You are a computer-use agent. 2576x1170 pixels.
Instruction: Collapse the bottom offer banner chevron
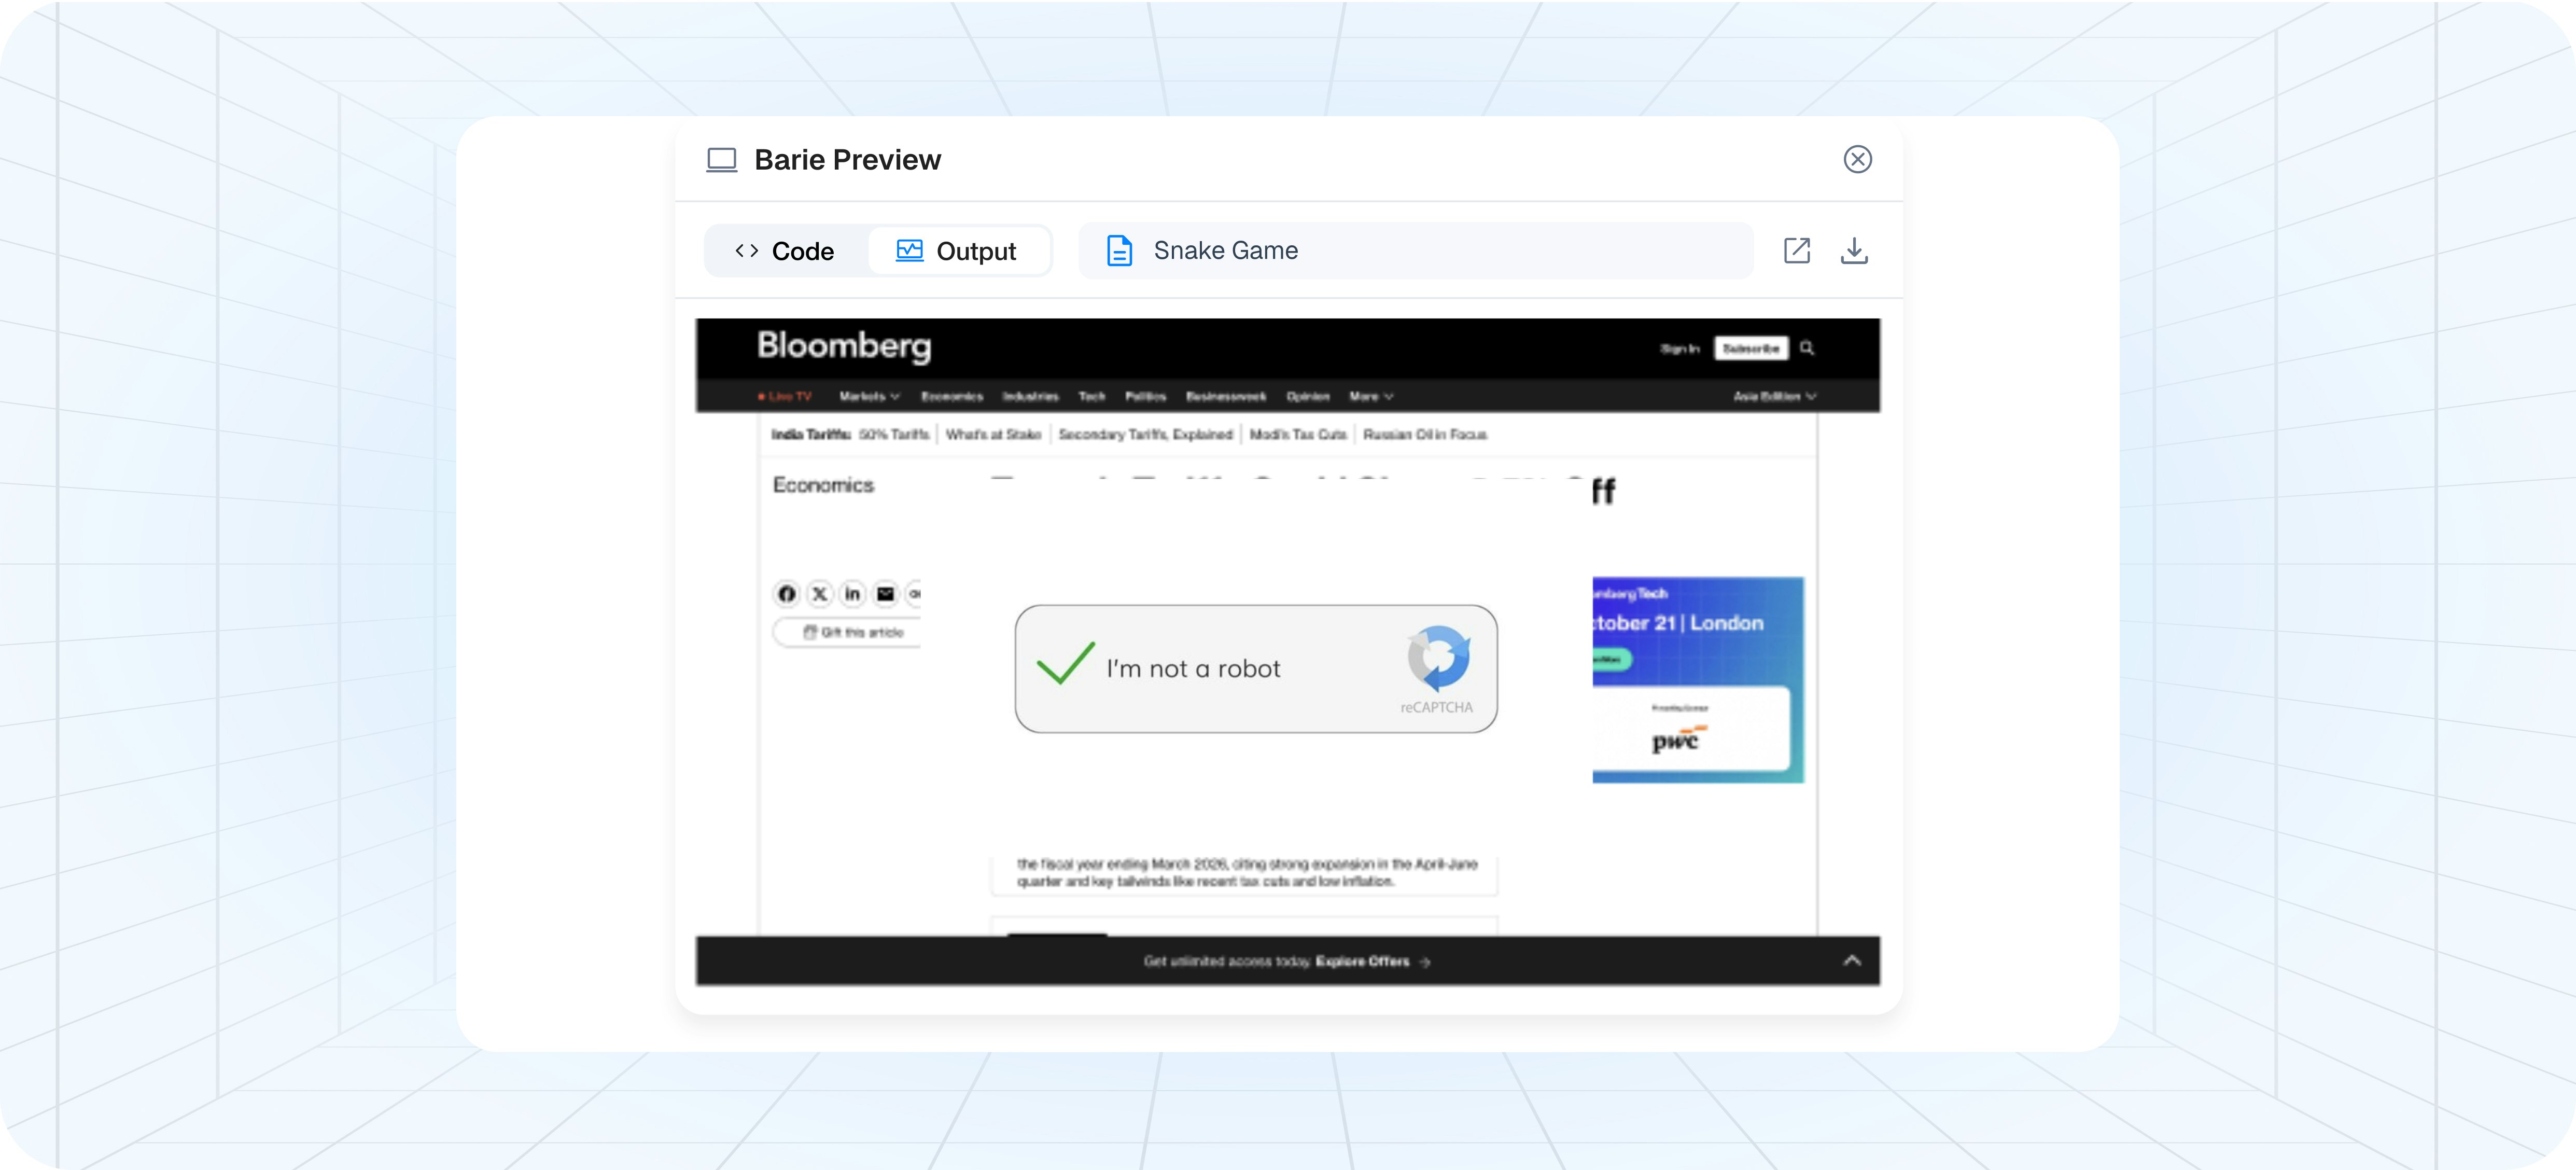click(x=1851, y=960)
